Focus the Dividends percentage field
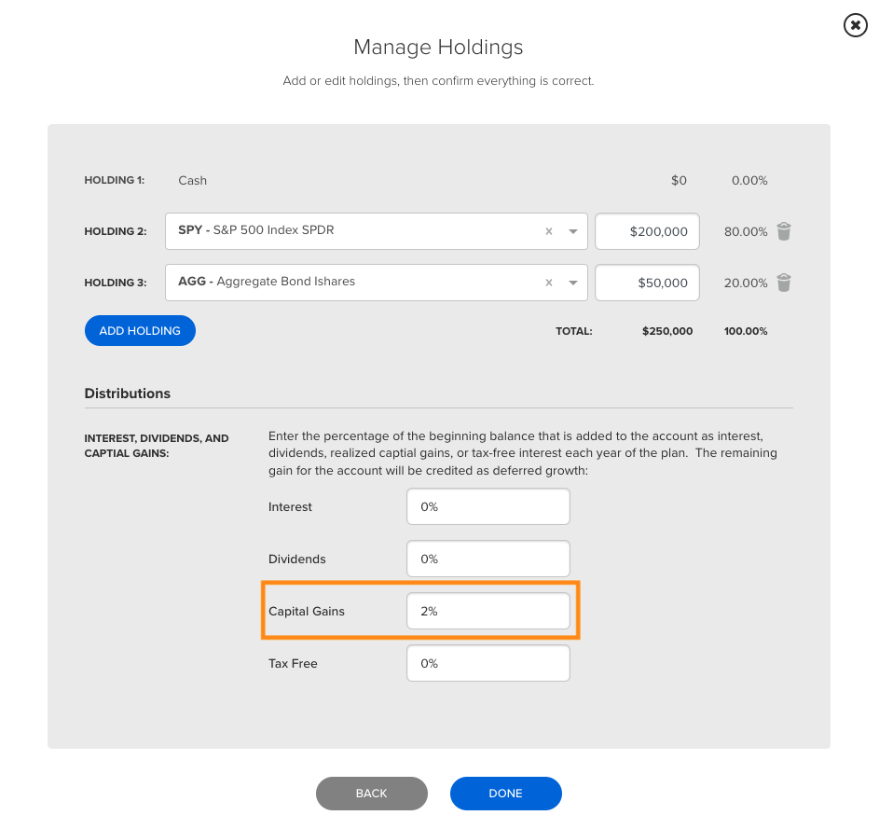The width and height of the screenshot is (879, 829). coord(488,559)
